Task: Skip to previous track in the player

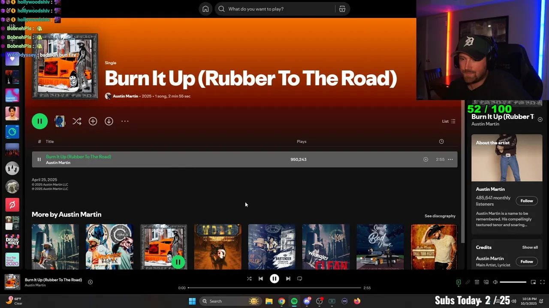Action: (261, 279)
